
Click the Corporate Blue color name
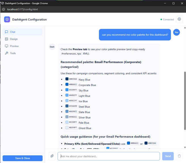[87, 85]
